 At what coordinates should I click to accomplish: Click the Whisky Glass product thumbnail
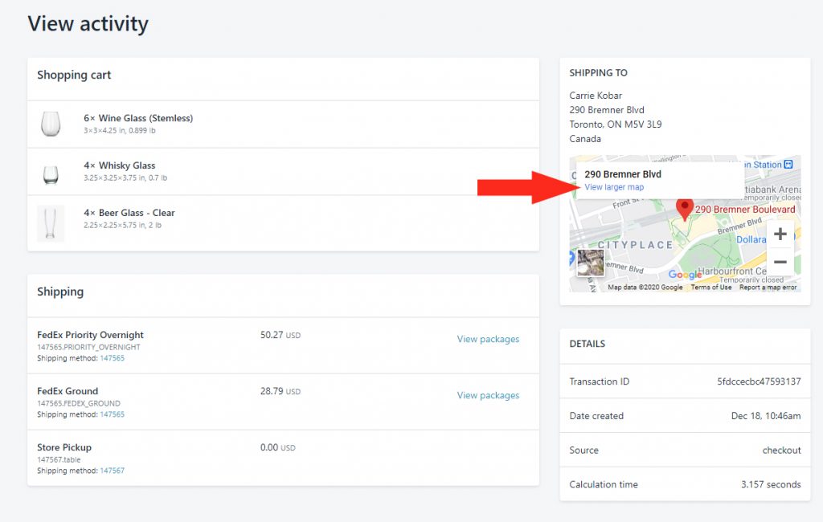(x=51, y=173)
